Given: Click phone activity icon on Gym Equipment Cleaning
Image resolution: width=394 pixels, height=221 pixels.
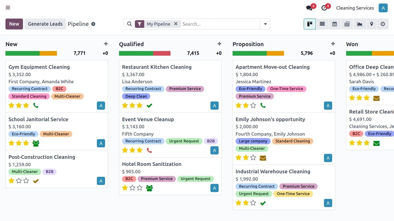Looking at the screenshot, I should click(x=36, y=105).
